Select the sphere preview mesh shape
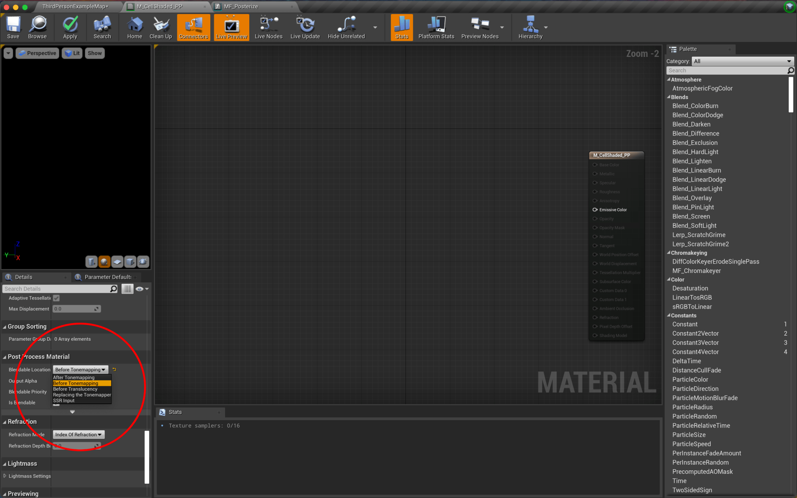 click(x=104, y=262)
